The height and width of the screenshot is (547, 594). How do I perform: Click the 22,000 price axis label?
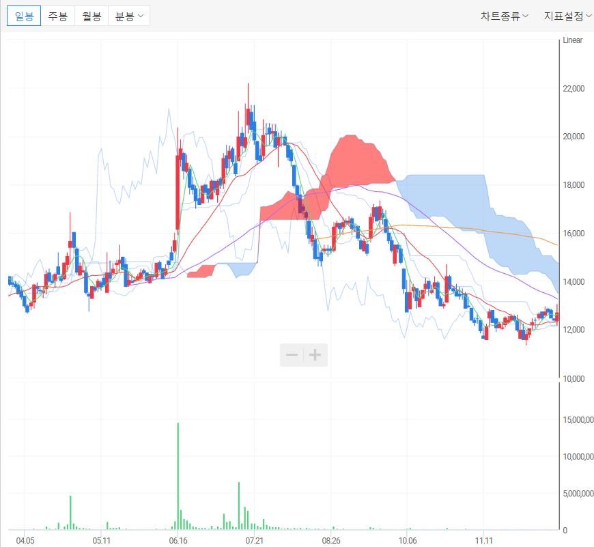pyautogui.click(x=574, y=88)
